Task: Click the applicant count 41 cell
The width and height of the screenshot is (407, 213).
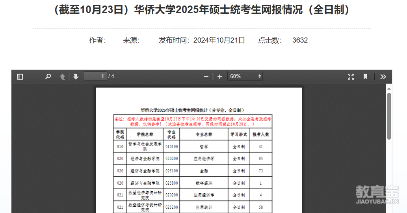Action: pyautogui.click(x=260, y=146)
